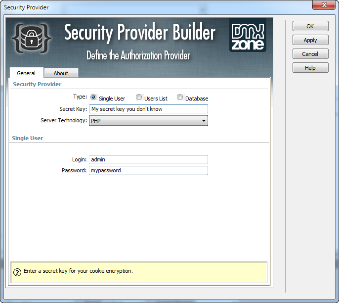Open the General tab

(26, 73)
